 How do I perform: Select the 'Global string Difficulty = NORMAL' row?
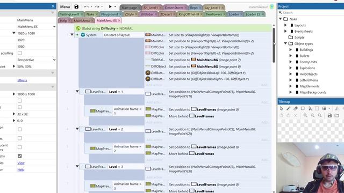coord(173,28)
